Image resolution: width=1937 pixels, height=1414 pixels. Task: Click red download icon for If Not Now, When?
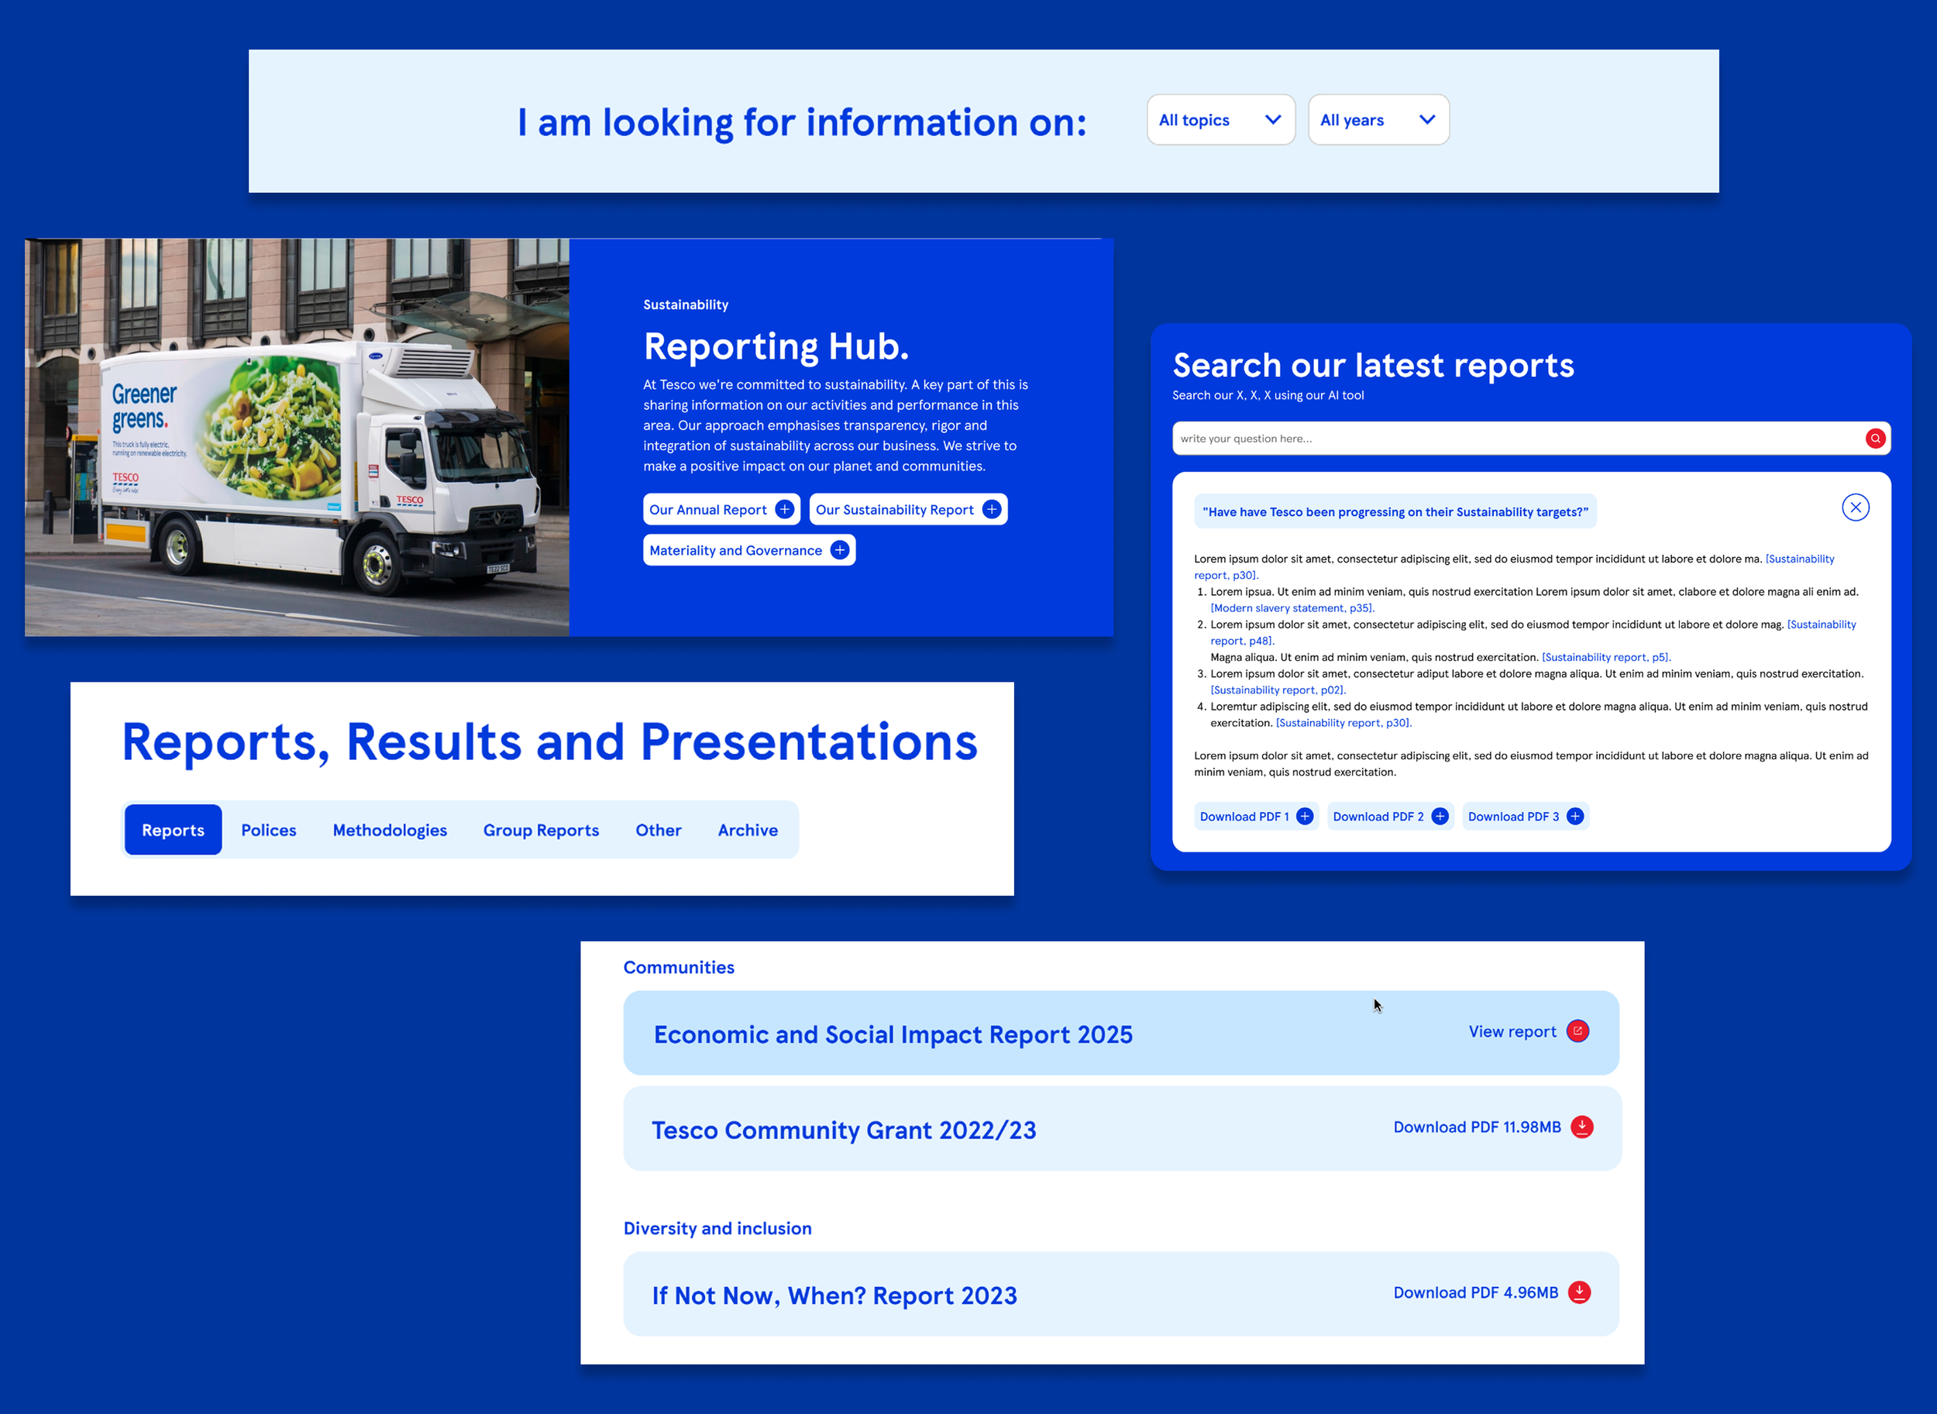coord(1579,1292)
